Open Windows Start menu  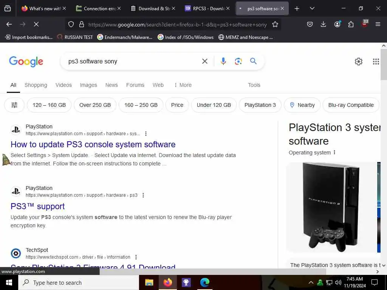tap(9, 282)
